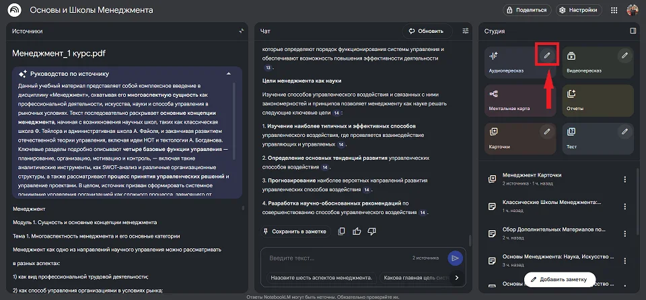Customize Карточки using its pencil icon
The image size is (646, 300).
[x=547, y=131]
